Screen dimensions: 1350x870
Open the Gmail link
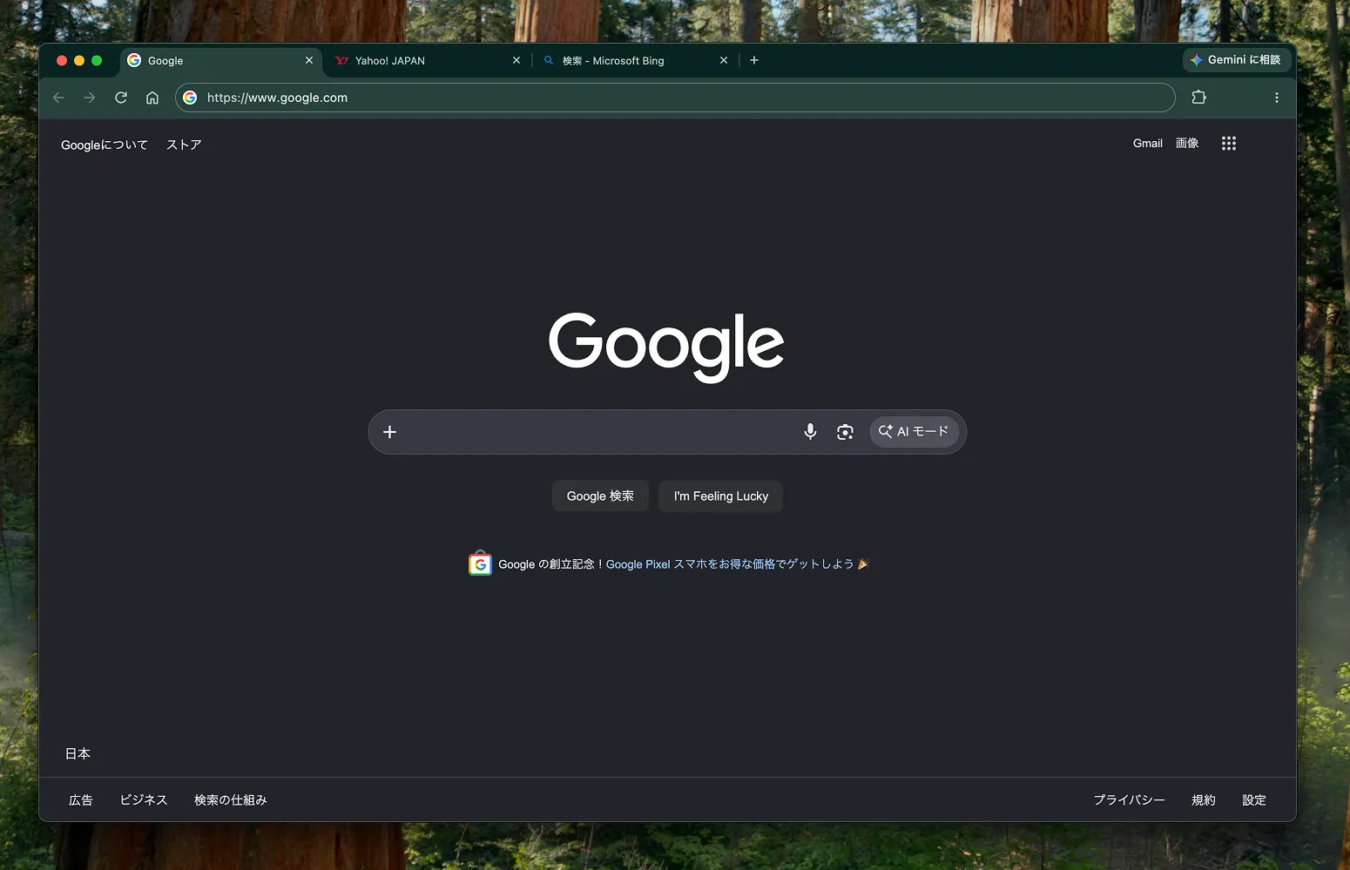pos(1148,144)
